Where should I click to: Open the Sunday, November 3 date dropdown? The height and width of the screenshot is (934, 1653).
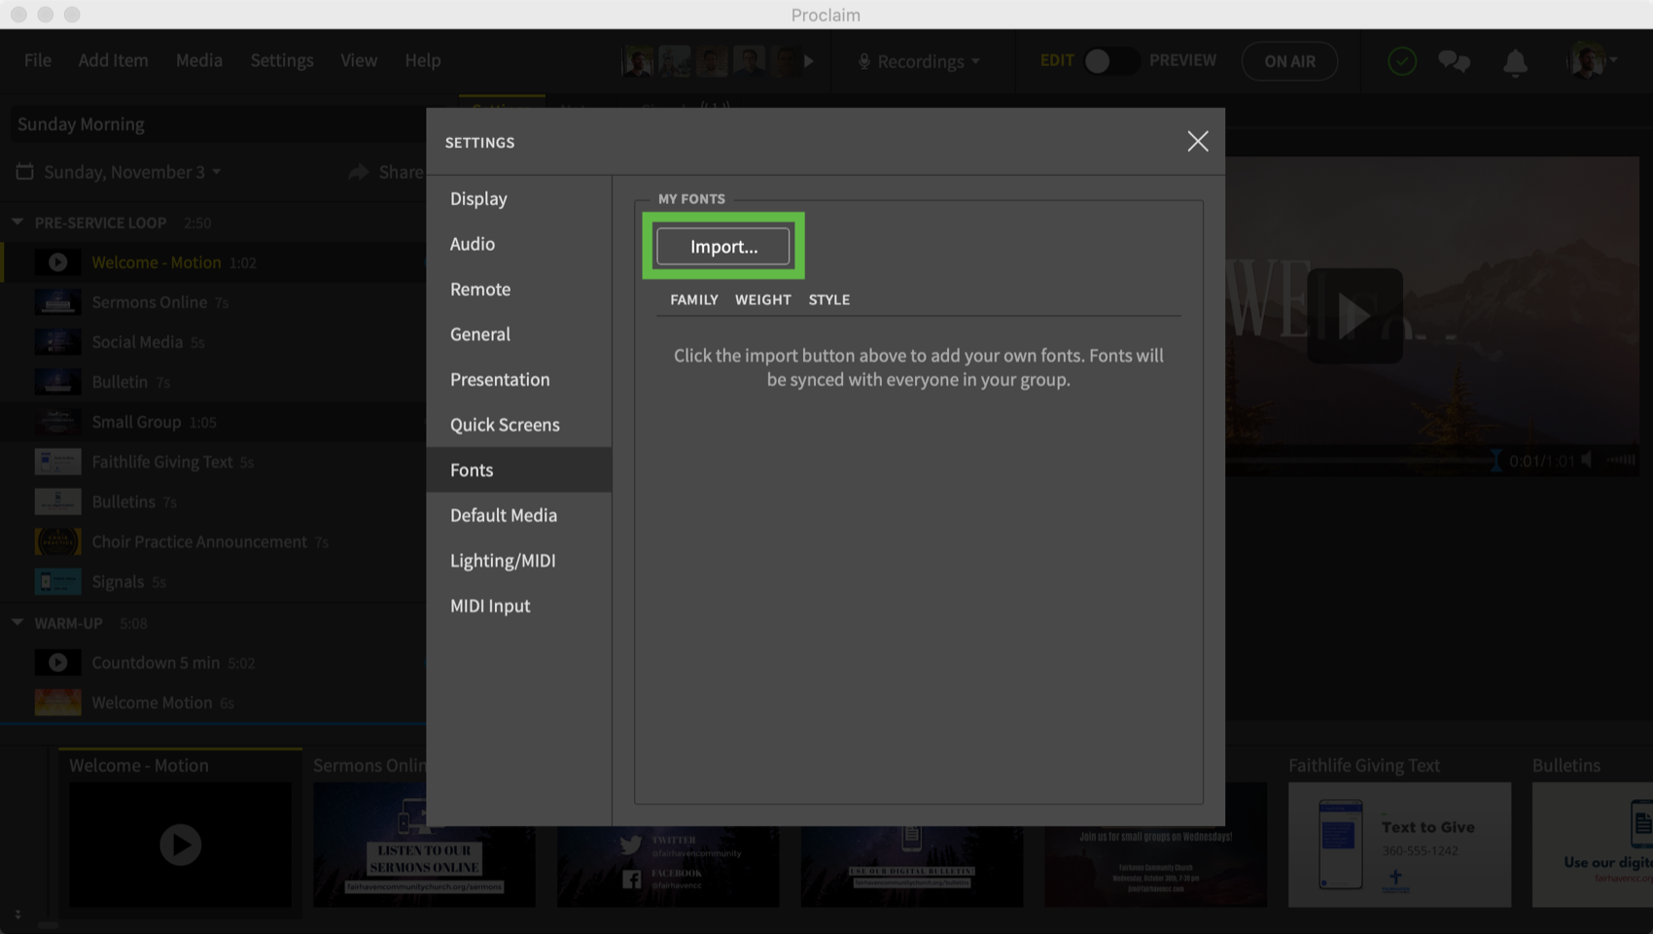[x=132, y=172]
